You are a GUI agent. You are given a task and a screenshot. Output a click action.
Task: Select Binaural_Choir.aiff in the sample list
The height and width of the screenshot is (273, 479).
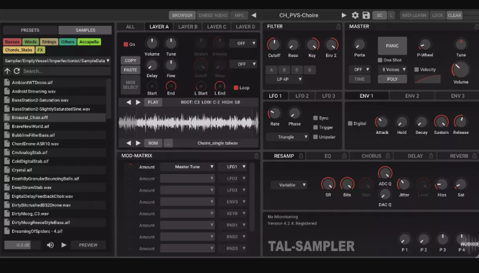click(x=55, y=118)
